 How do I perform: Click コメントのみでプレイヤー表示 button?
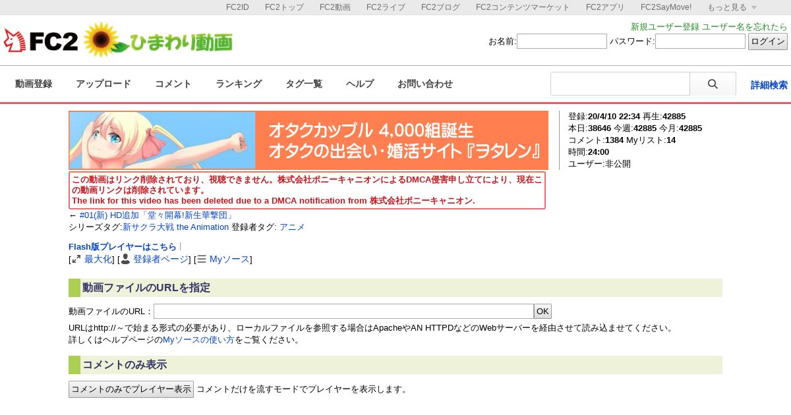point(131,389)
